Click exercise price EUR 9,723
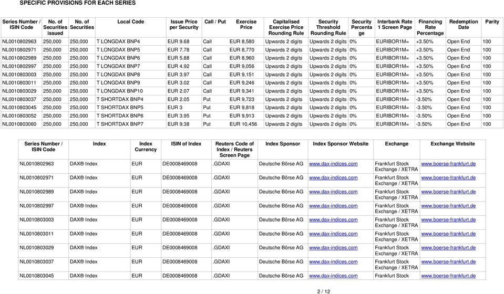Screen dimensions: 504x294 [242, 100]
